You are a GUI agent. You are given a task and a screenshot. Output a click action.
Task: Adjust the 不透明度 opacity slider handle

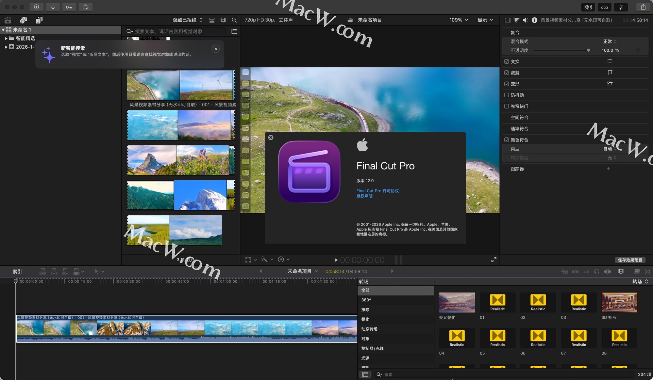tap(588, 50)
